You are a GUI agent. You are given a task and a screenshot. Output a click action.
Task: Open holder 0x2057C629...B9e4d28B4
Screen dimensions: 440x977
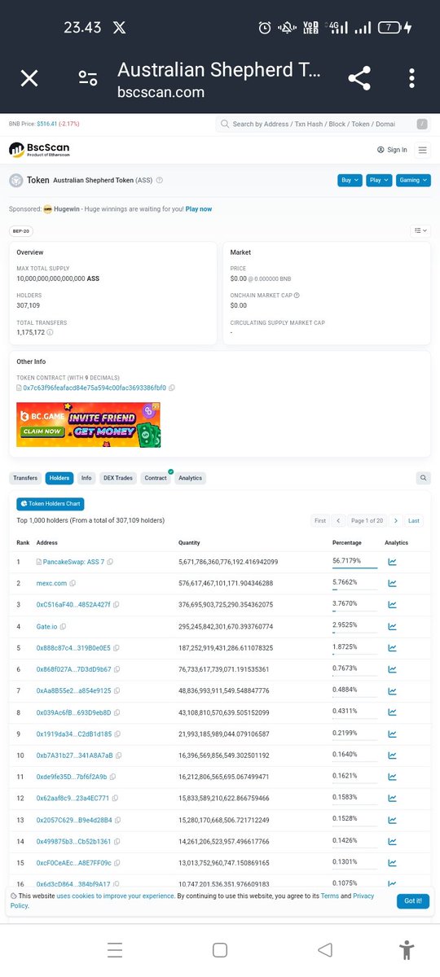73,820
